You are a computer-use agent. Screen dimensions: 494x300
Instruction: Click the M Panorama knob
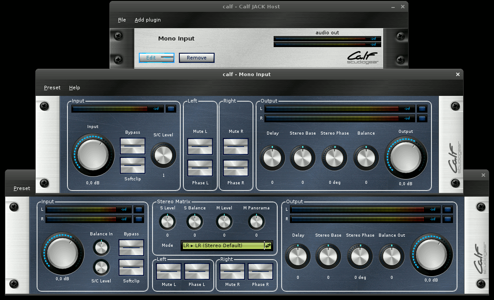[x=256, y=222]
